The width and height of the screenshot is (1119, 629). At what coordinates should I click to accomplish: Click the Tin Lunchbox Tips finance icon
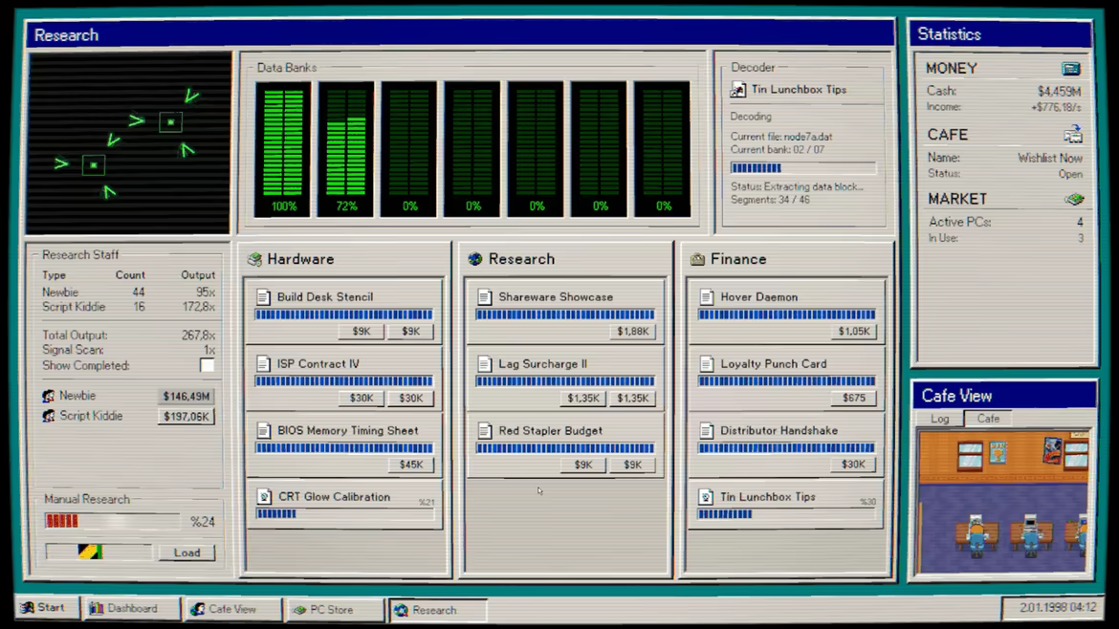[x=706, y=496]
